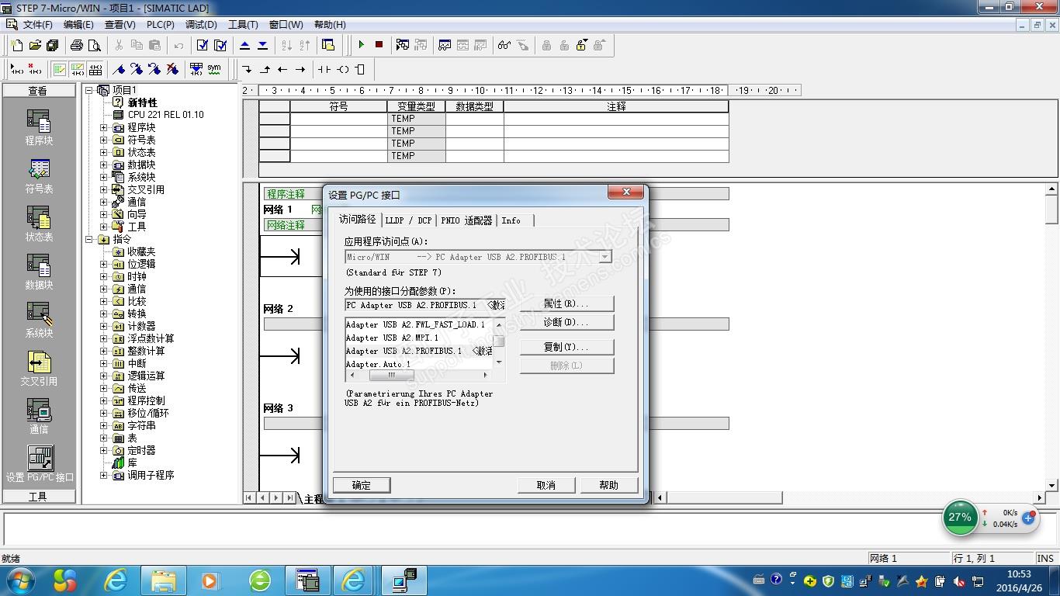1060x596 pixels.
Task: Switch to the Info tab
Action: (x=511, y=220)
